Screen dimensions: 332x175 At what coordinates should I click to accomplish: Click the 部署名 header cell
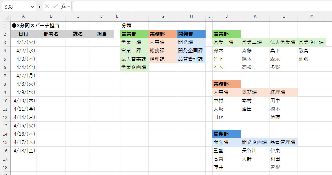(51, 34)
